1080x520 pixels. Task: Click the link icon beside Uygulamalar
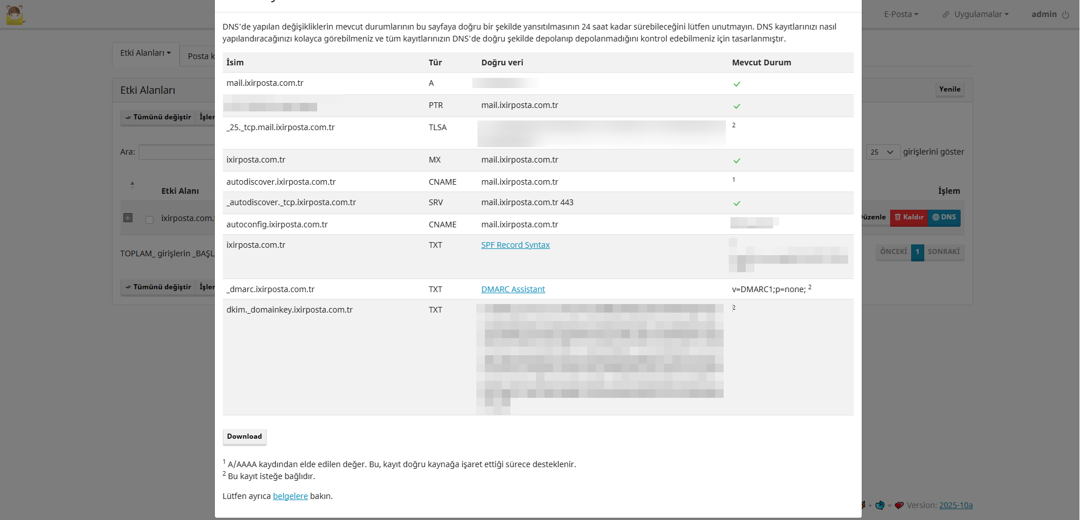coord(946,15)
